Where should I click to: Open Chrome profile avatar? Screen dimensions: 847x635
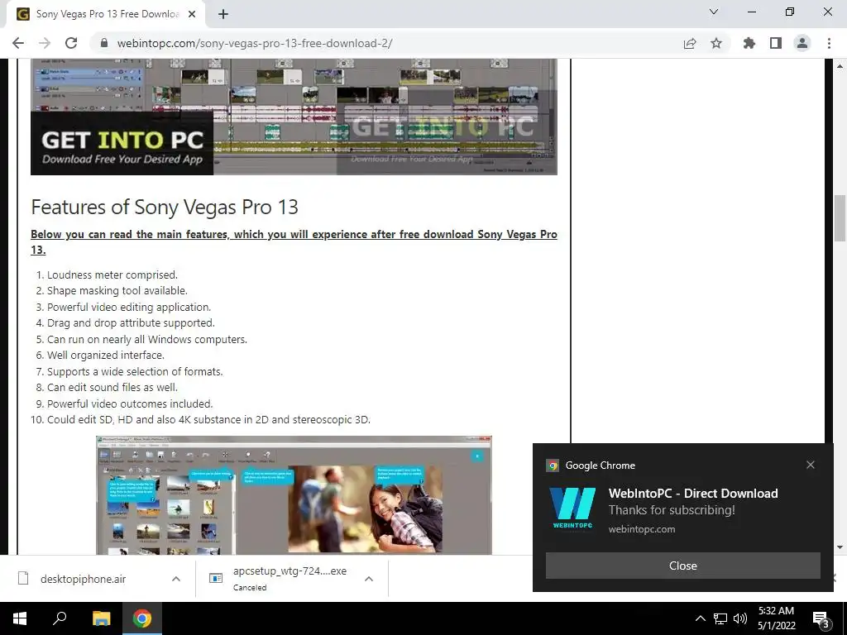click(x=802, y=43)
